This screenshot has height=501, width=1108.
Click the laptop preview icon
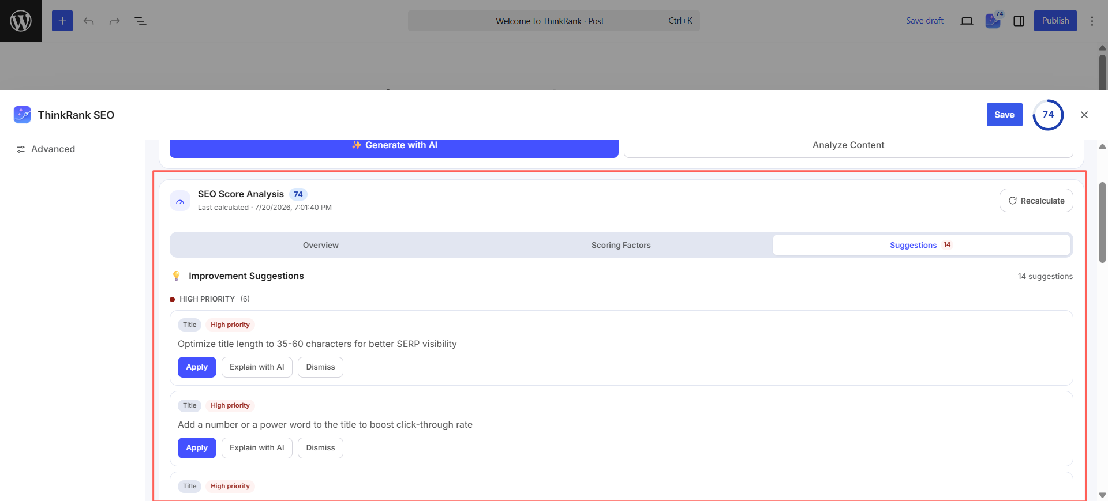pos(967,21)
